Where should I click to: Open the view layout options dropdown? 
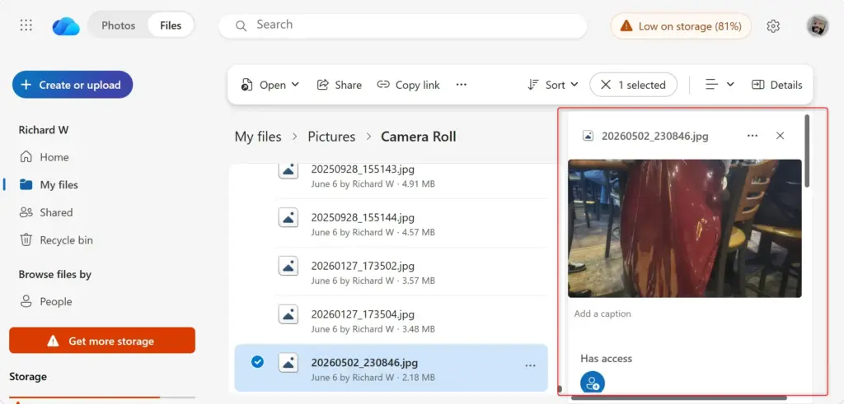click(720, 85)
